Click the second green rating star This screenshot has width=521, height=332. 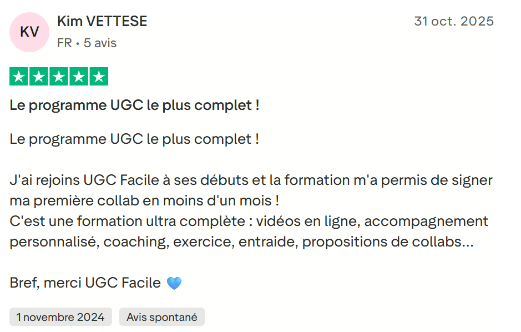click(39, 77)
